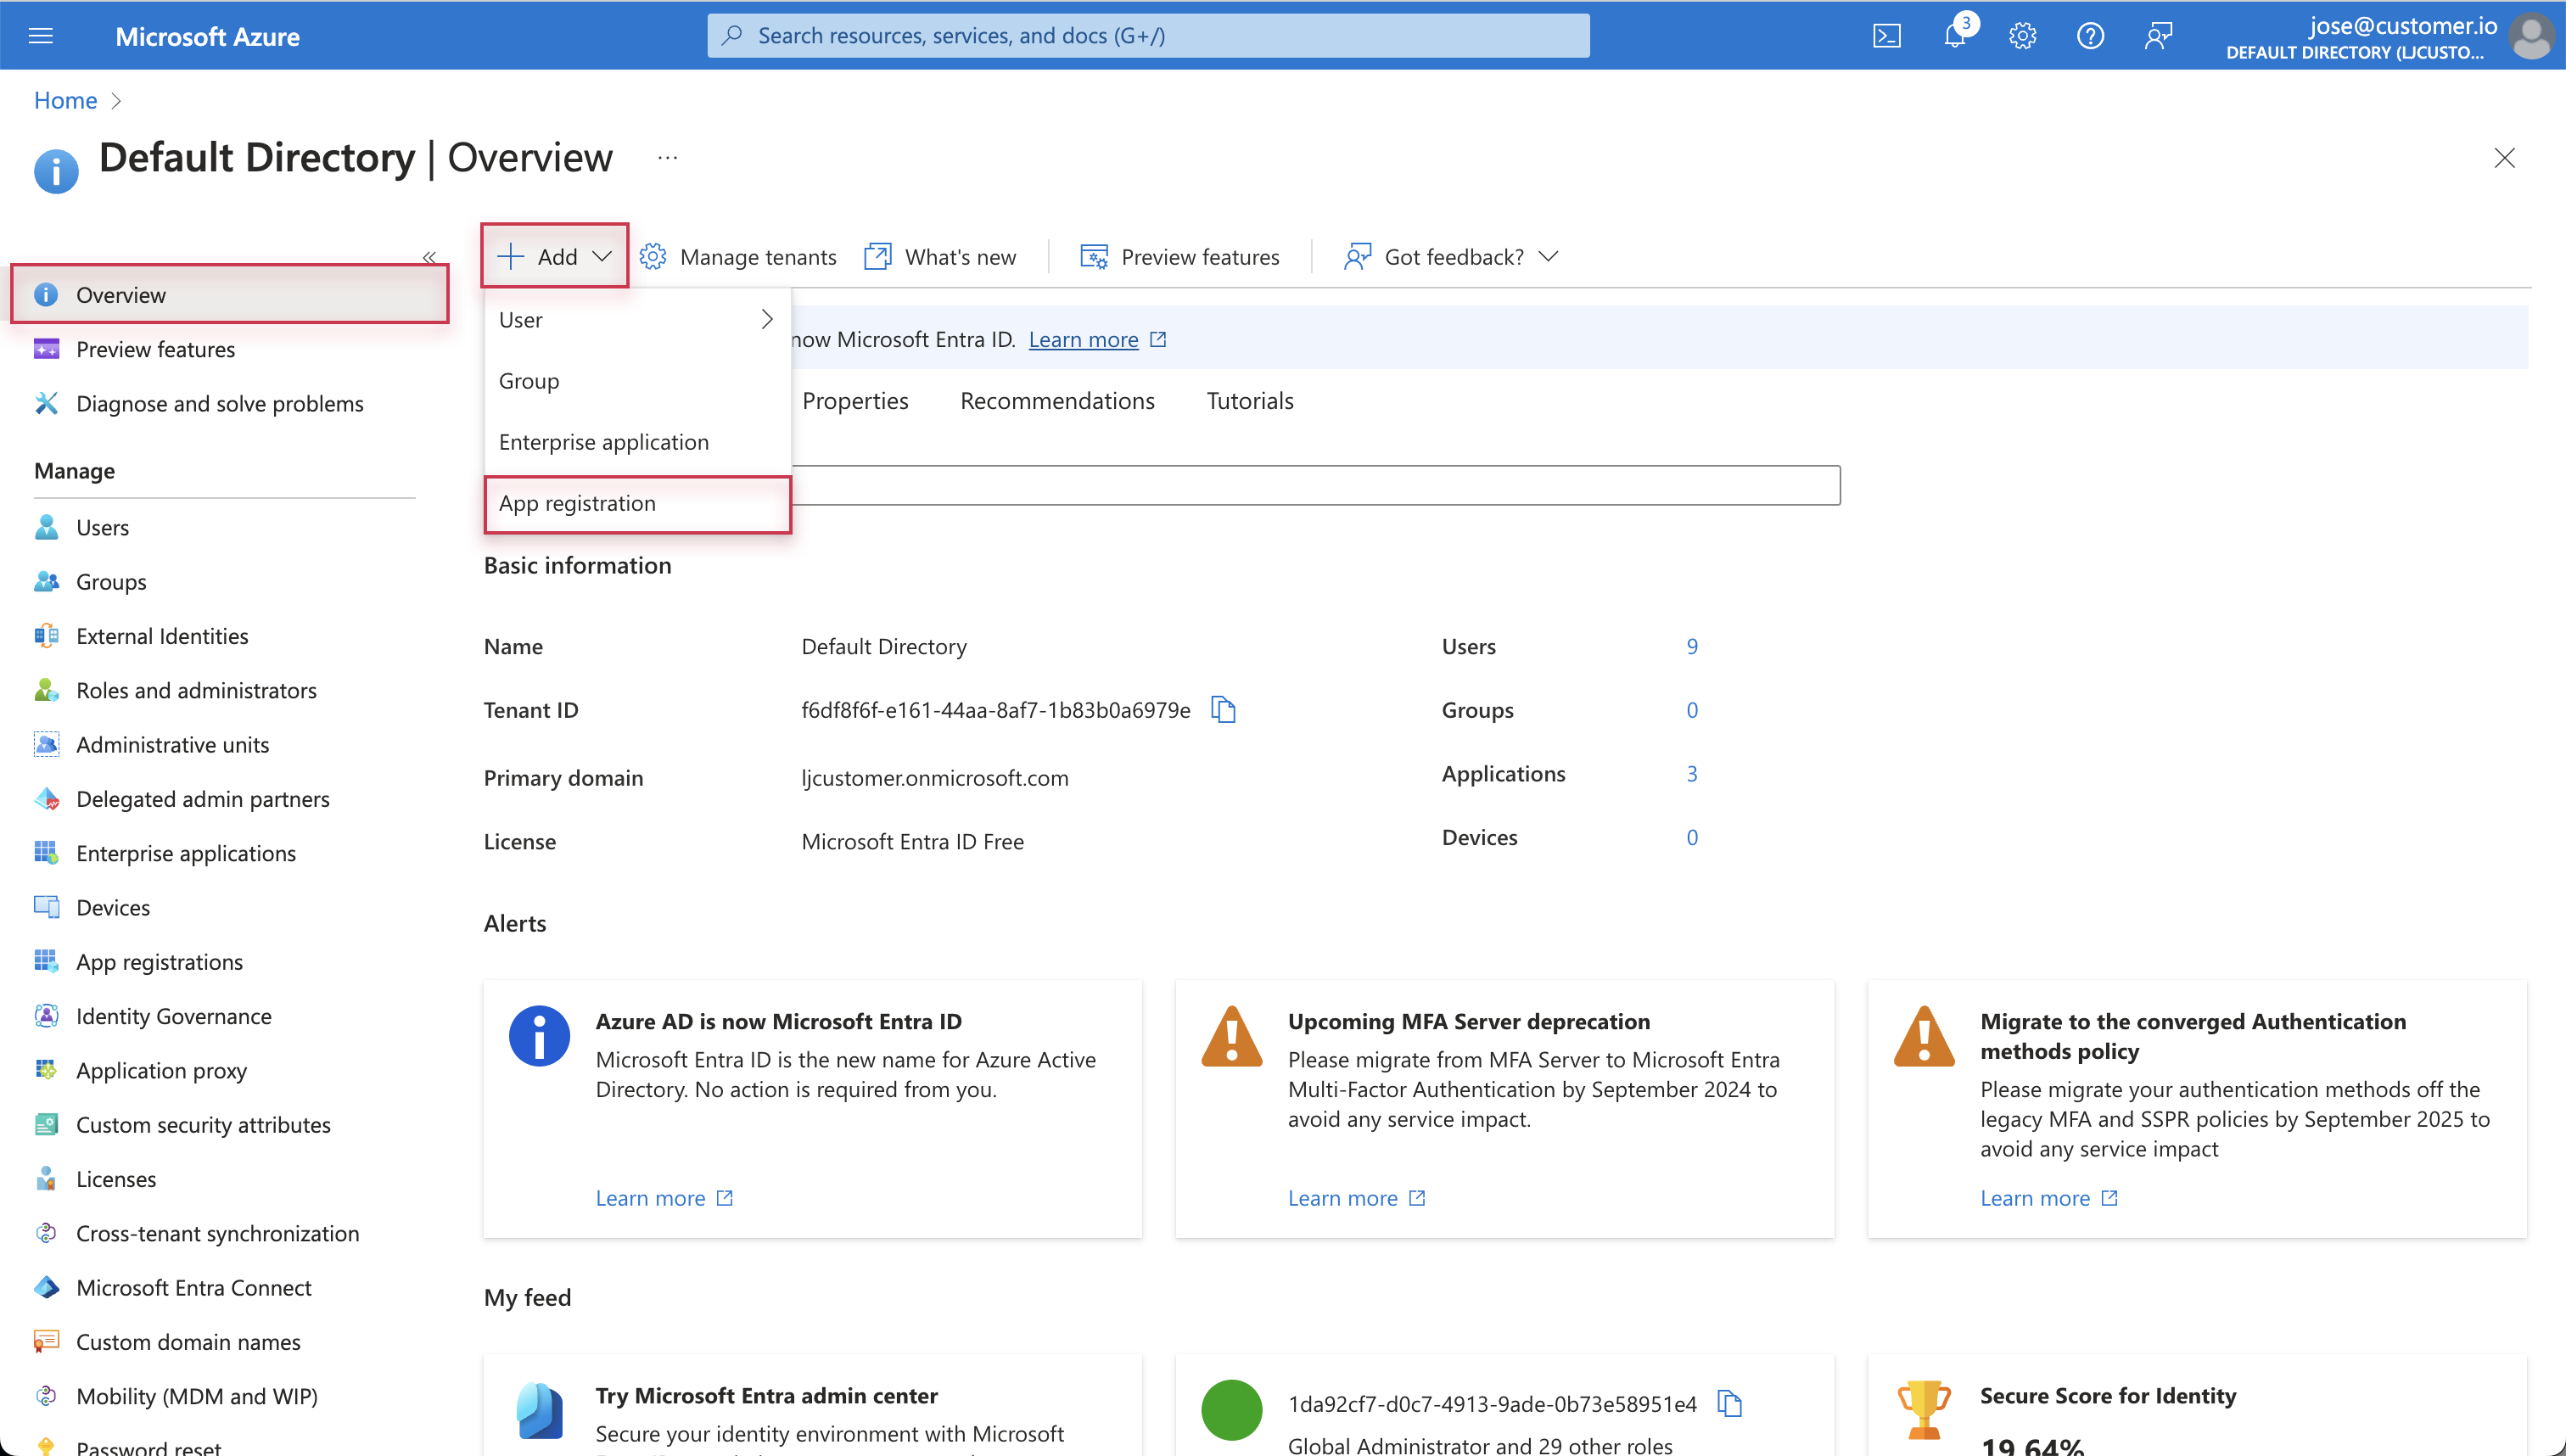Open Cloud Shell from the top bar
The width and height of the screenshot is (2566, 1456).
click(1886, 36)
